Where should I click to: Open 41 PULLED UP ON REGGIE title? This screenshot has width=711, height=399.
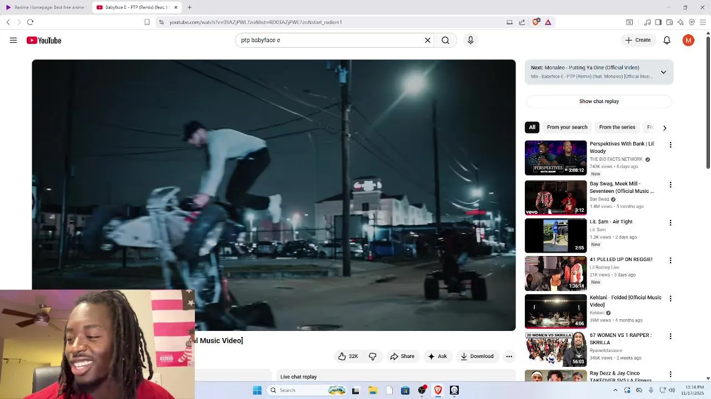pyautogui.click(x=621, y=259)
